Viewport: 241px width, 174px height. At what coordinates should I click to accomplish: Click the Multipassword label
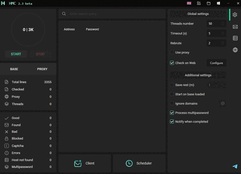point(22,167)
